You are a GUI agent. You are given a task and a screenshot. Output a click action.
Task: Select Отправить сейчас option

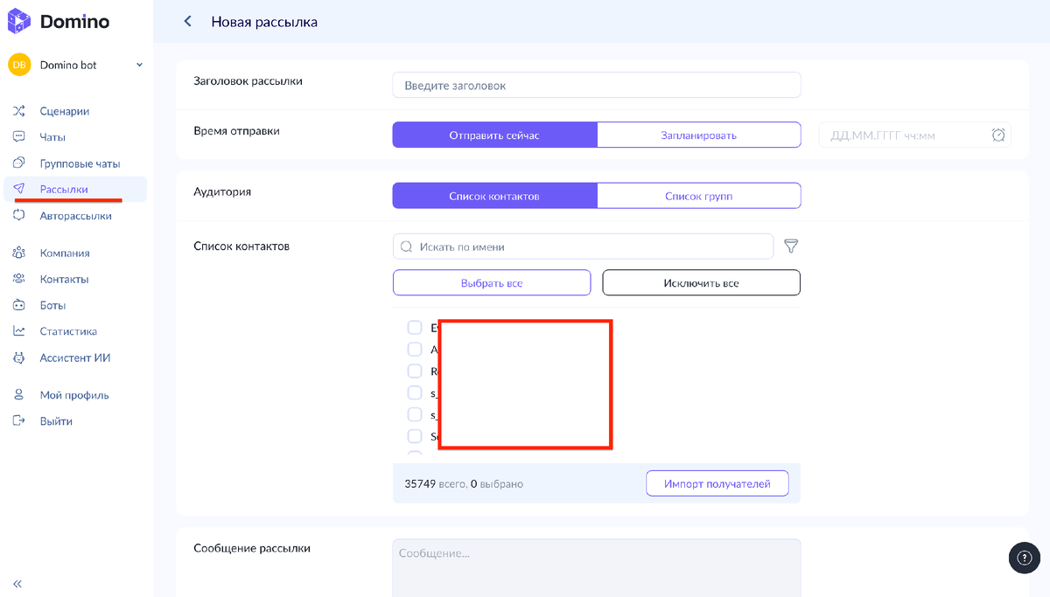click(494, 135)
